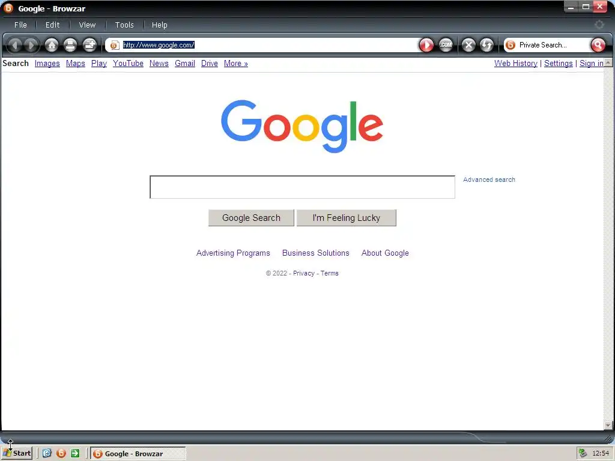Open the Gmail link
The height and width of the screenshot is (461, 615).
point(185,64)
